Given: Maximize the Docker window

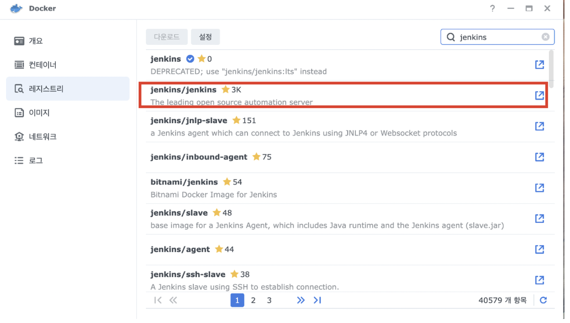Looking at the screenshot, I should click(529, 8).
